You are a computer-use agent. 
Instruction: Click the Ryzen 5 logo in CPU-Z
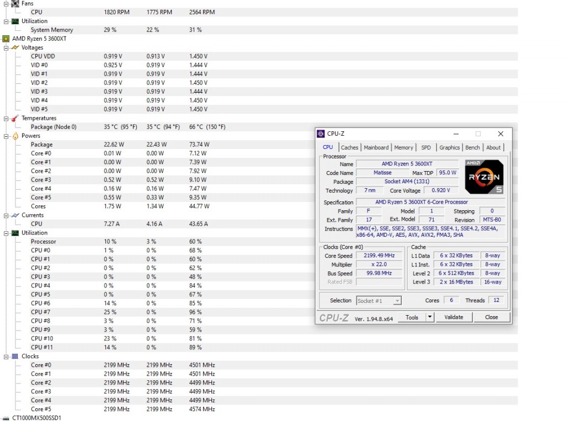(484, 177)
